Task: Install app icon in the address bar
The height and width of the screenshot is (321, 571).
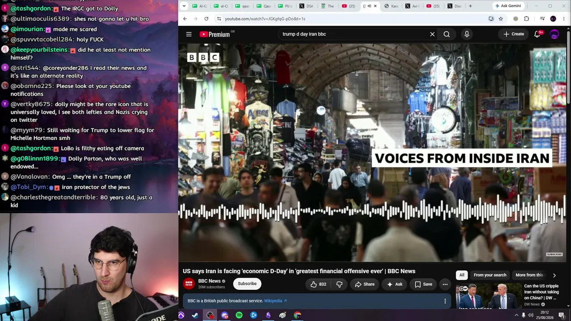Action: (491, 19)
